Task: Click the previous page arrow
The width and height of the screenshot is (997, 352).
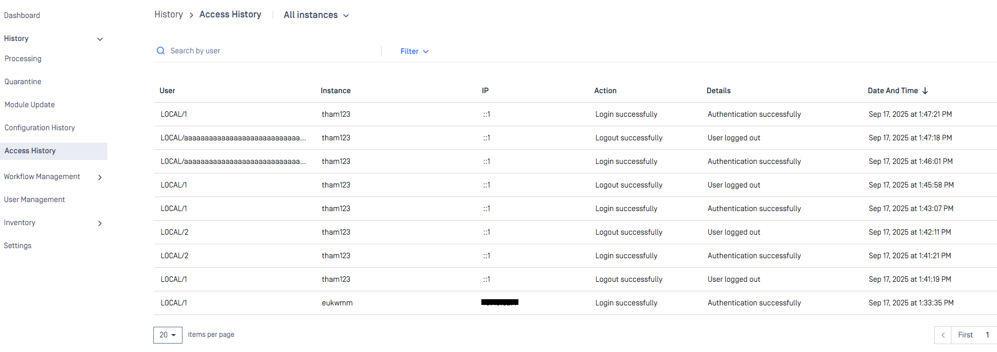Action: 943,335
